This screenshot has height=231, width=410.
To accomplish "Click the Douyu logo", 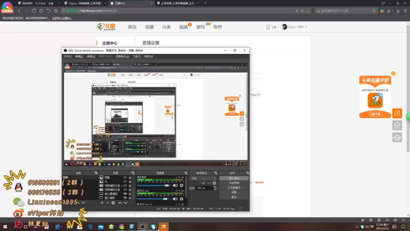I will 106,27.
